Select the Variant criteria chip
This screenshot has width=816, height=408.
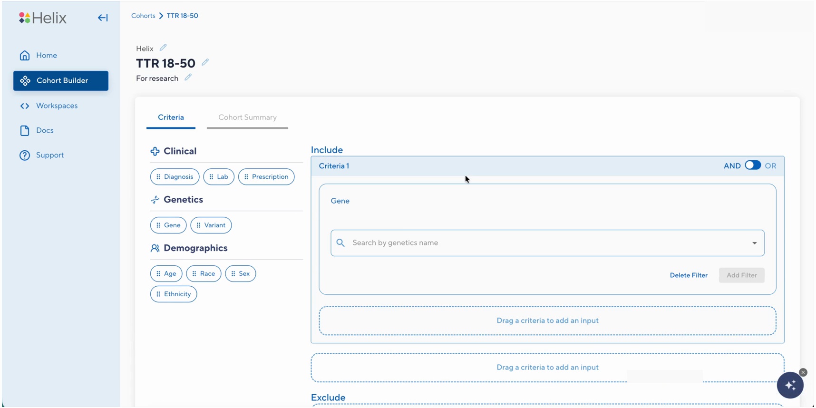tap(211, 225)
